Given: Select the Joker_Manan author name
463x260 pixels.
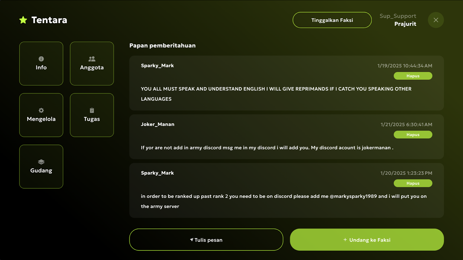Looking at the screenshot, I should tap(158, 124).
